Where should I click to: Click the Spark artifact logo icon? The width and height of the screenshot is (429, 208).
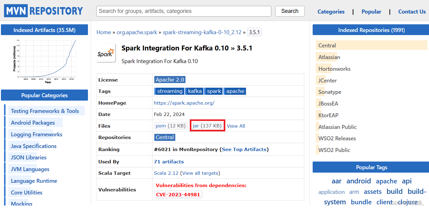click(106, 53)
